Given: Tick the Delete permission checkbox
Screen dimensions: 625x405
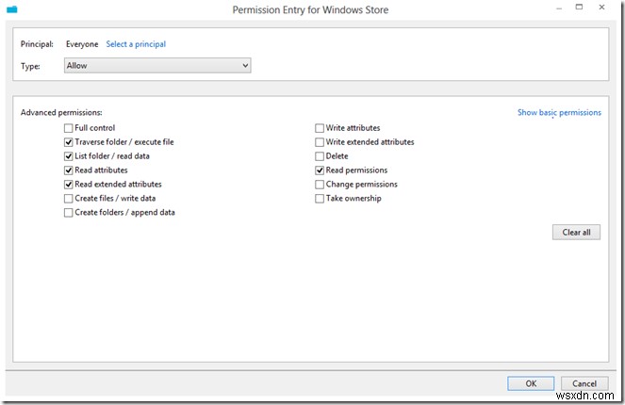Looking at the screenshot, I should pyautogui.click(x=320, y=156).
